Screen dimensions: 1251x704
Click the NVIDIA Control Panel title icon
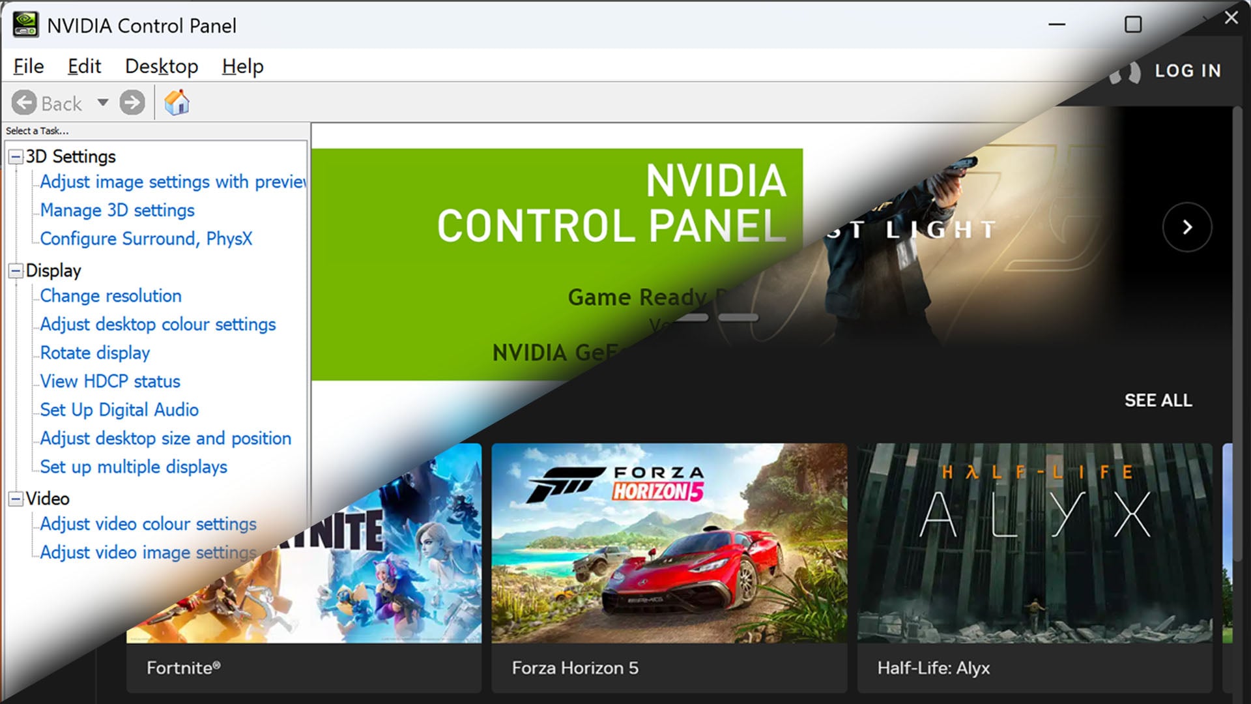(25, 25)
